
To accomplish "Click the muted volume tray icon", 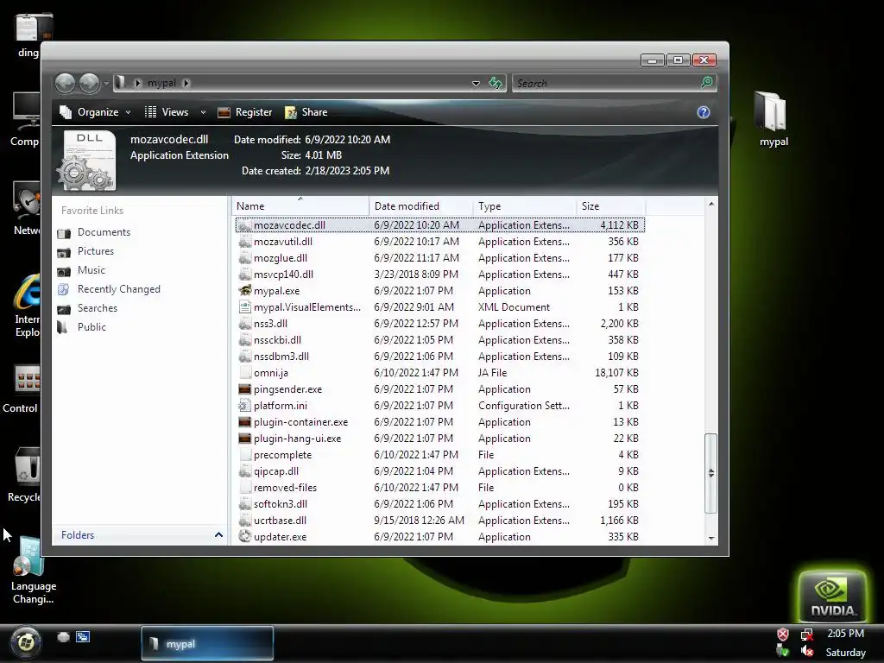I will 807,651.
